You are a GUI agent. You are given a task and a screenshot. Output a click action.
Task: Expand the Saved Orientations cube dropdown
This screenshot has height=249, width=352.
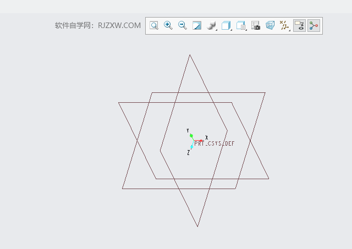pyautogui.click(x=226, y=25)
